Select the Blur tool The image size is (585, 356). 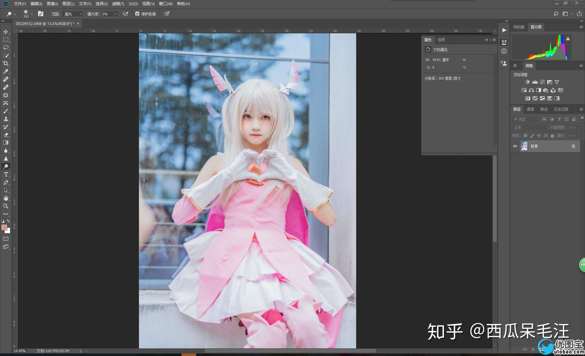point(6,151)
